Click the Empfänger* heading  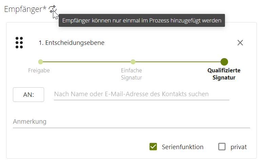[25, 10]
